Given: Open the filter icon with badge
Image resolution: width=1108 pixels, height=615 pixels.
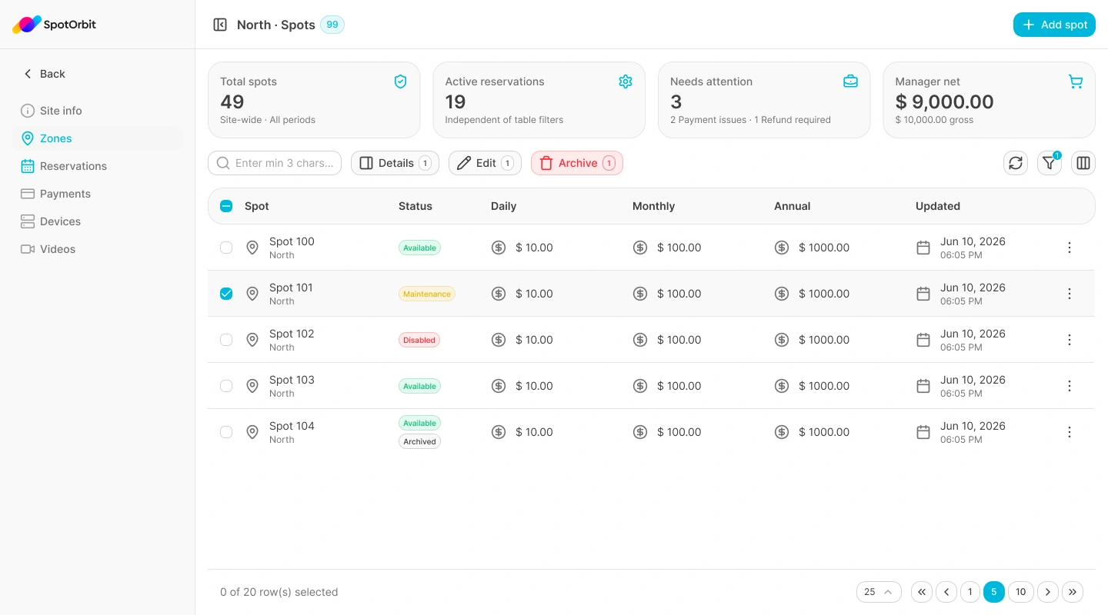Looking at the screenshot, I should tap(1050, 163).
